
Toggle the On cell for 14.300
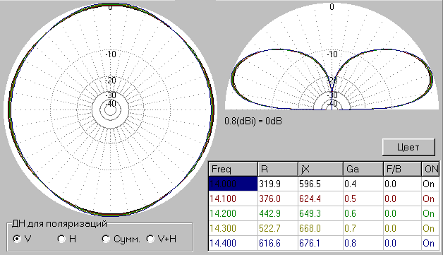430,228
